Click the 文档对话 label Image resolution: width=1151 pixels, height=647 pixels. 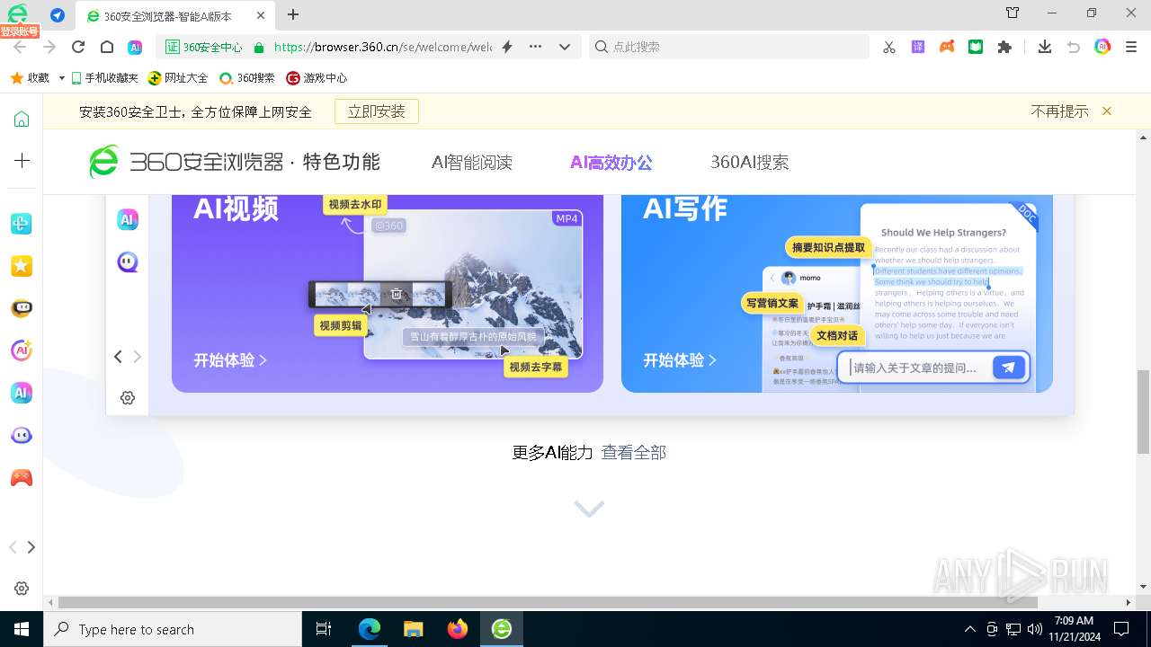836,336
